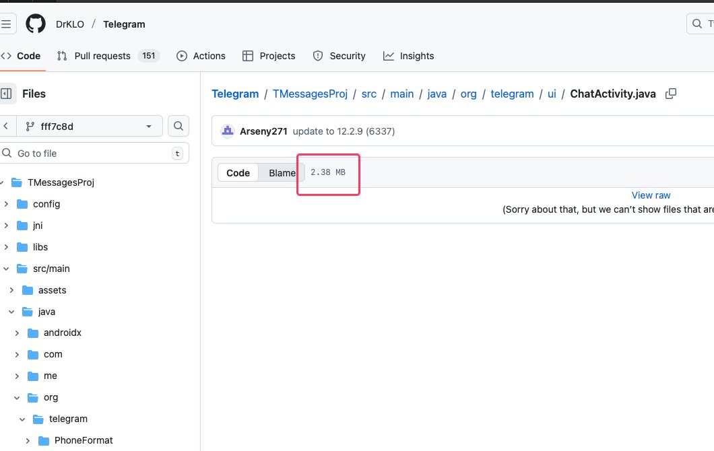Image resolution: width=714 pixels, height=451 pixels.
Task: Expand the assets folder chevron
Action: (x=11, y=290)
